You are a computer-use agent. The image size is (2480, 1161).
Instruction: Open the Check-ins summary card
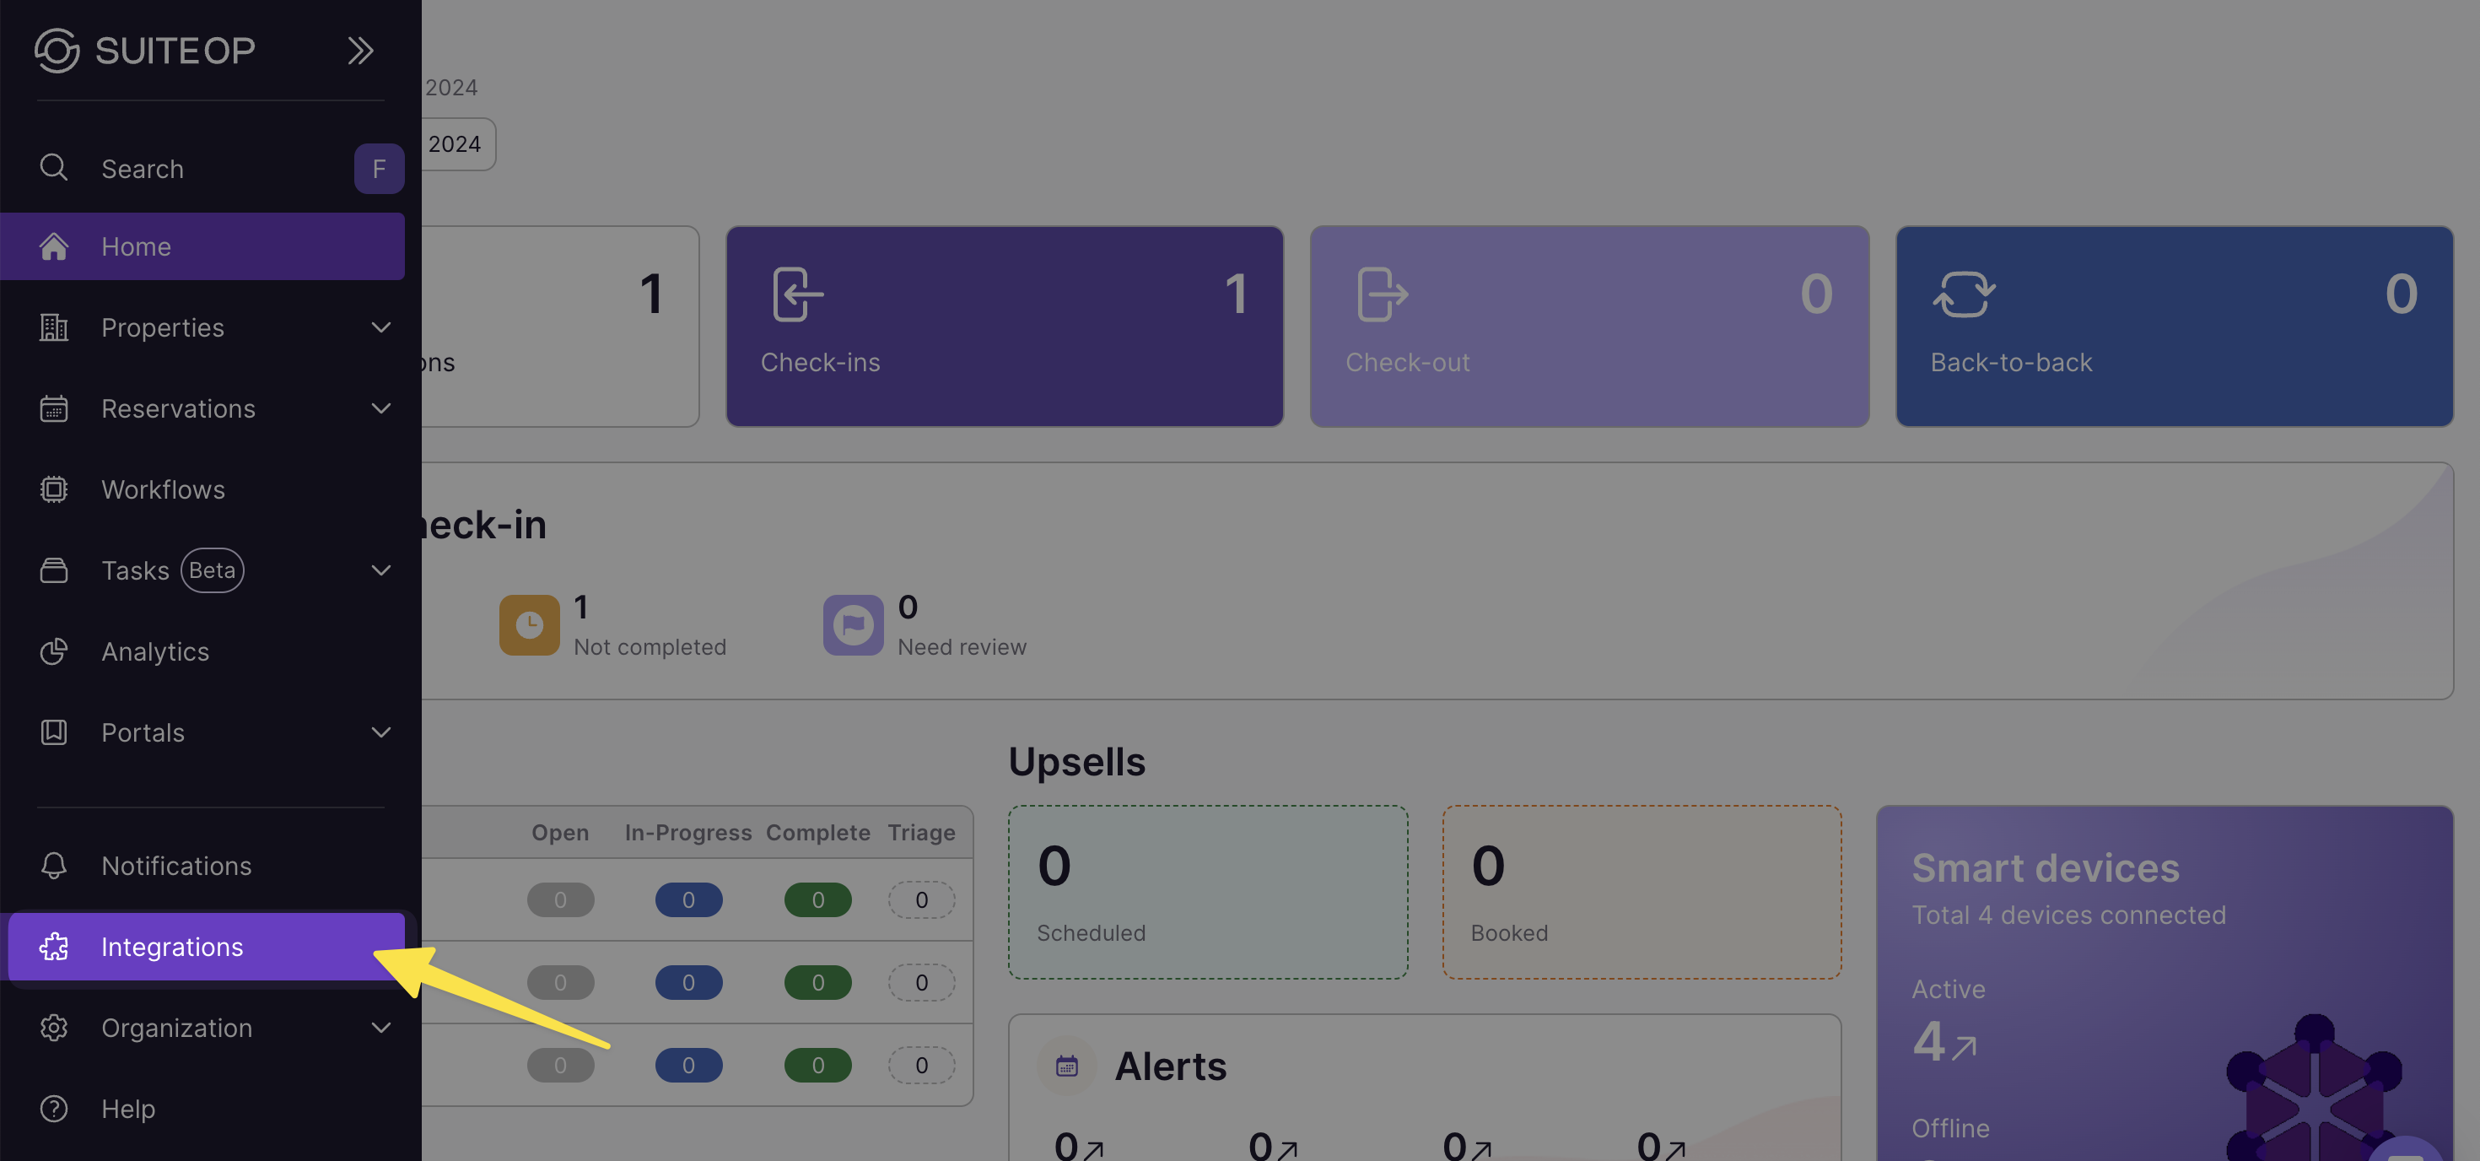click(1004, 327)
